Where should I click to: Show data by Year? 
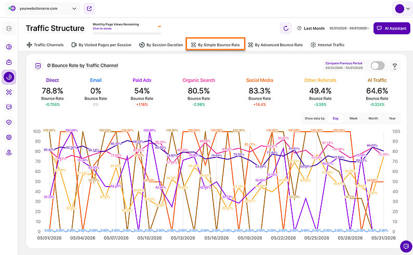point(392,119)
